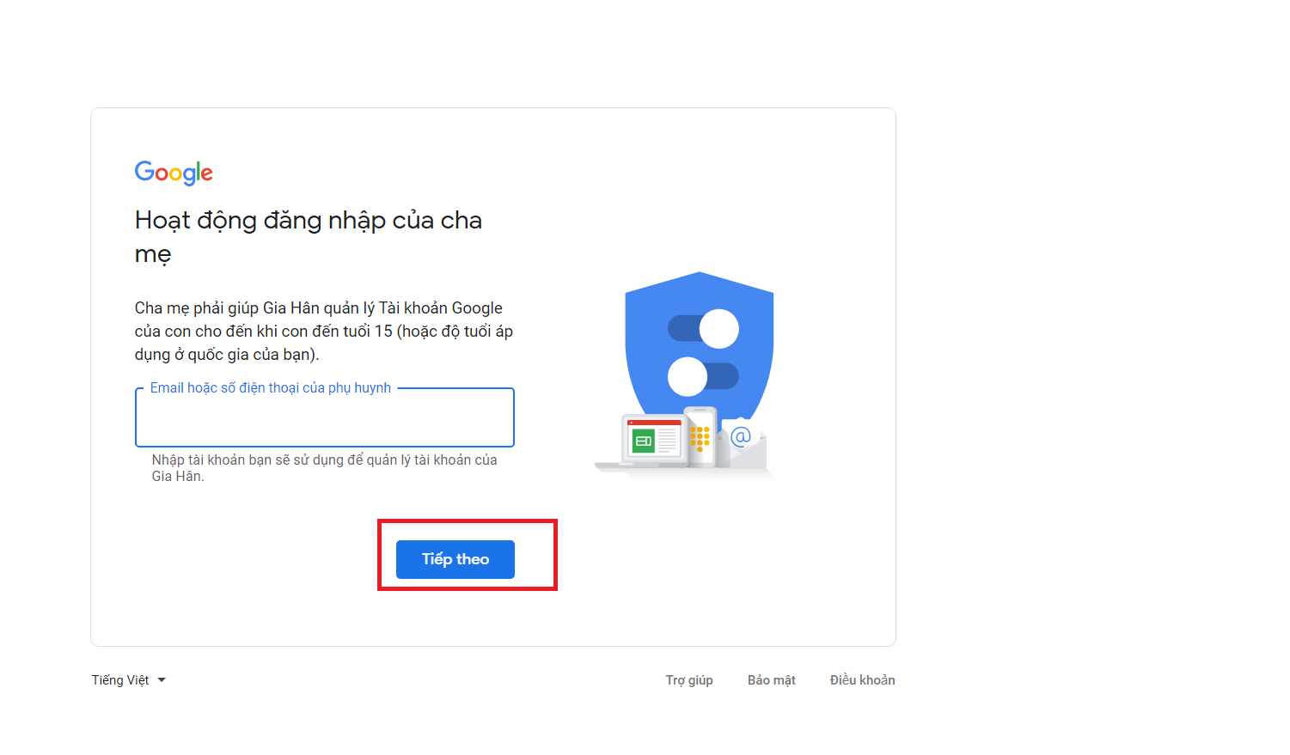Visit the Bảo mật privacy link
Viewport: 1290px width, 755px height.
[x=771, y=679]
